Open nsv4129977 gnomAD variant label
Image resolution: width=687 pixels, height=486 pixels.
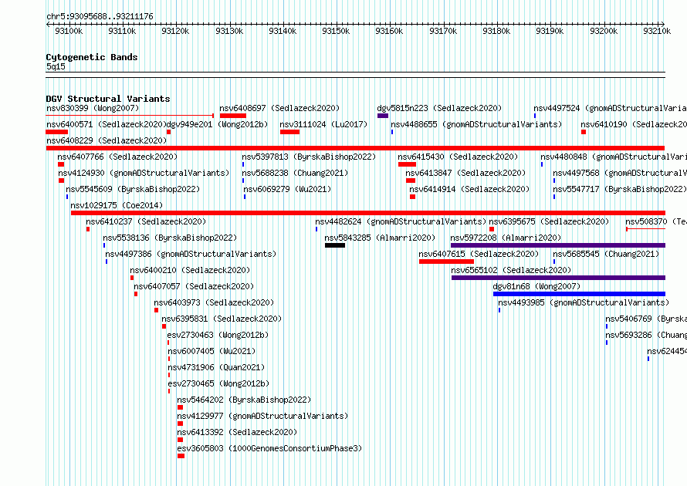tap(262, 416)
